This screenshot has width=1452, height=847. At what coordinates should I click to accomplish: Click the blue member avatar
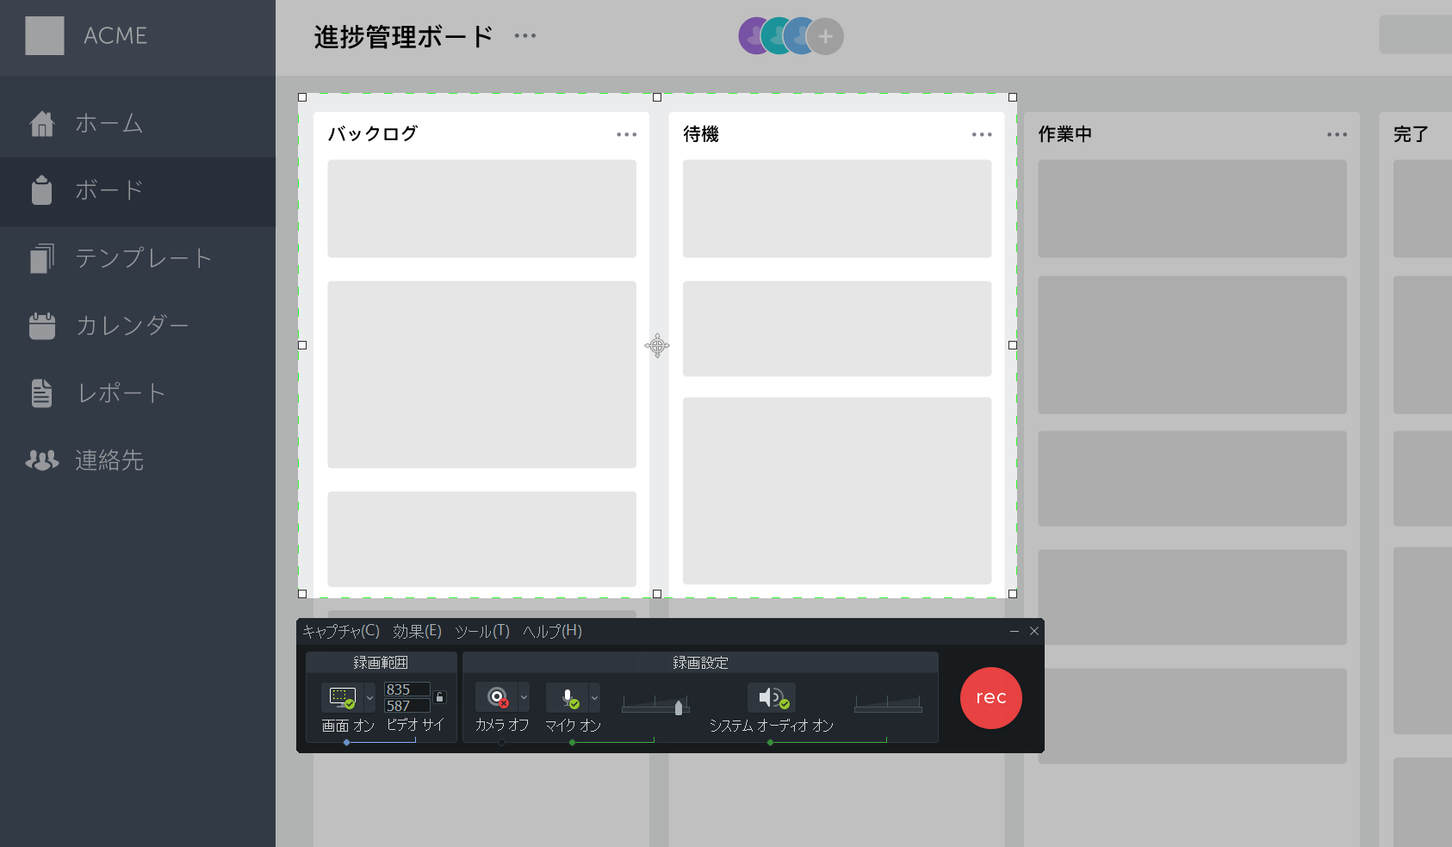[x=796, y=36]
